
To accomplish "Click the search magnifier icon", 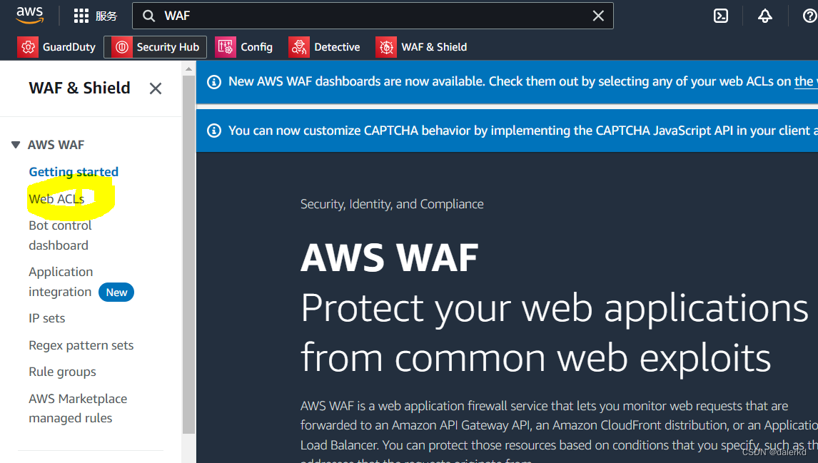I will (148, 16).
